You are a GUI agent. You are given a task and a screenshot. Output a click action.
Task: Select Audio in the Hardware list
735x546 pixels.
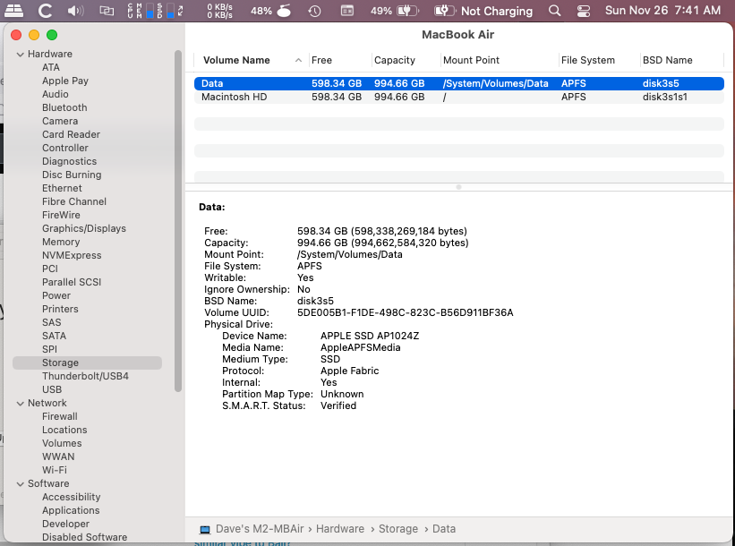56,94
